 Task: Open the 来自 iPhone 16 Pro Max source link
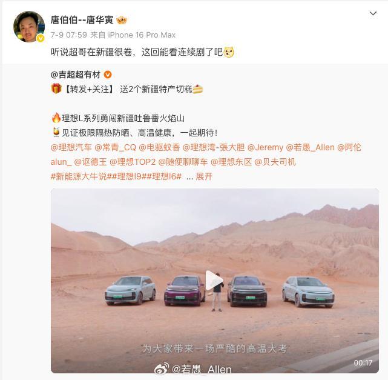[x=133, y=35]
